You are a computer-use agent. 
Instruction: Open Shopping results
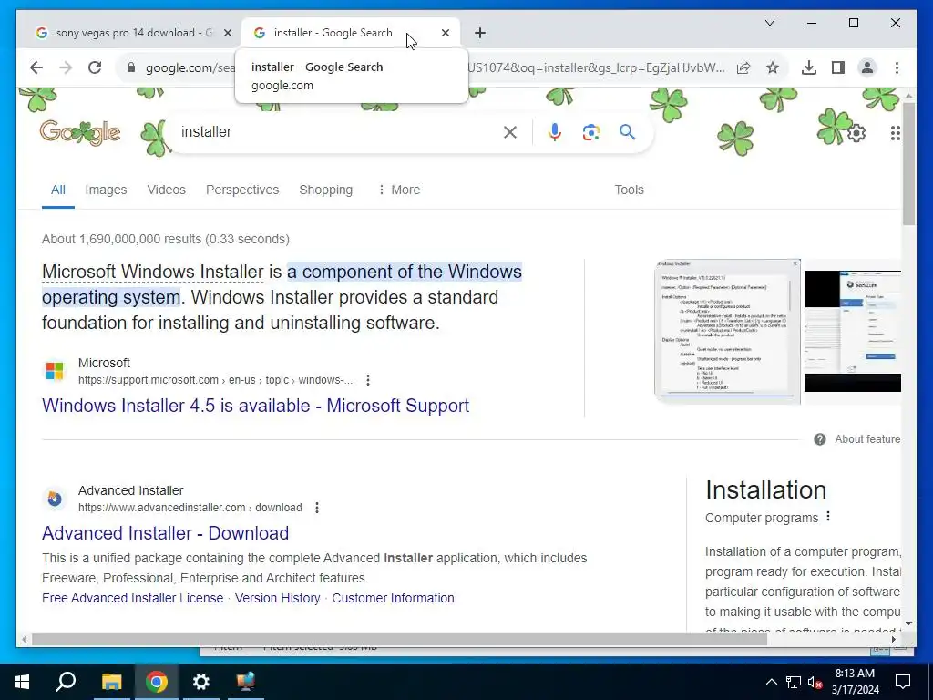tap(325, 190)
